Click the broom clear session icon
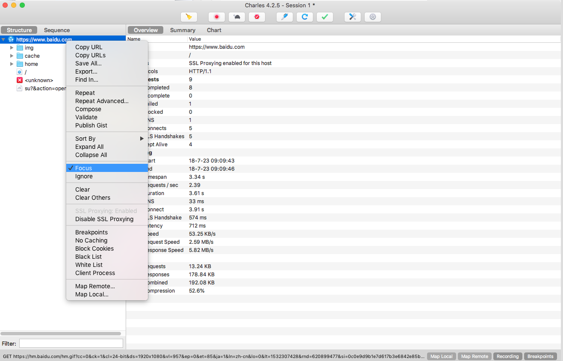Screen dimensions: 563x361 [189, 17]
